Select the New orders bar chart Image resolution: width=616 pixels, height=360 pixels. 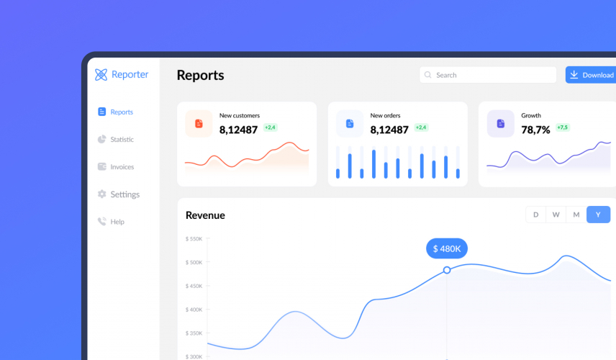pos(397,162)
